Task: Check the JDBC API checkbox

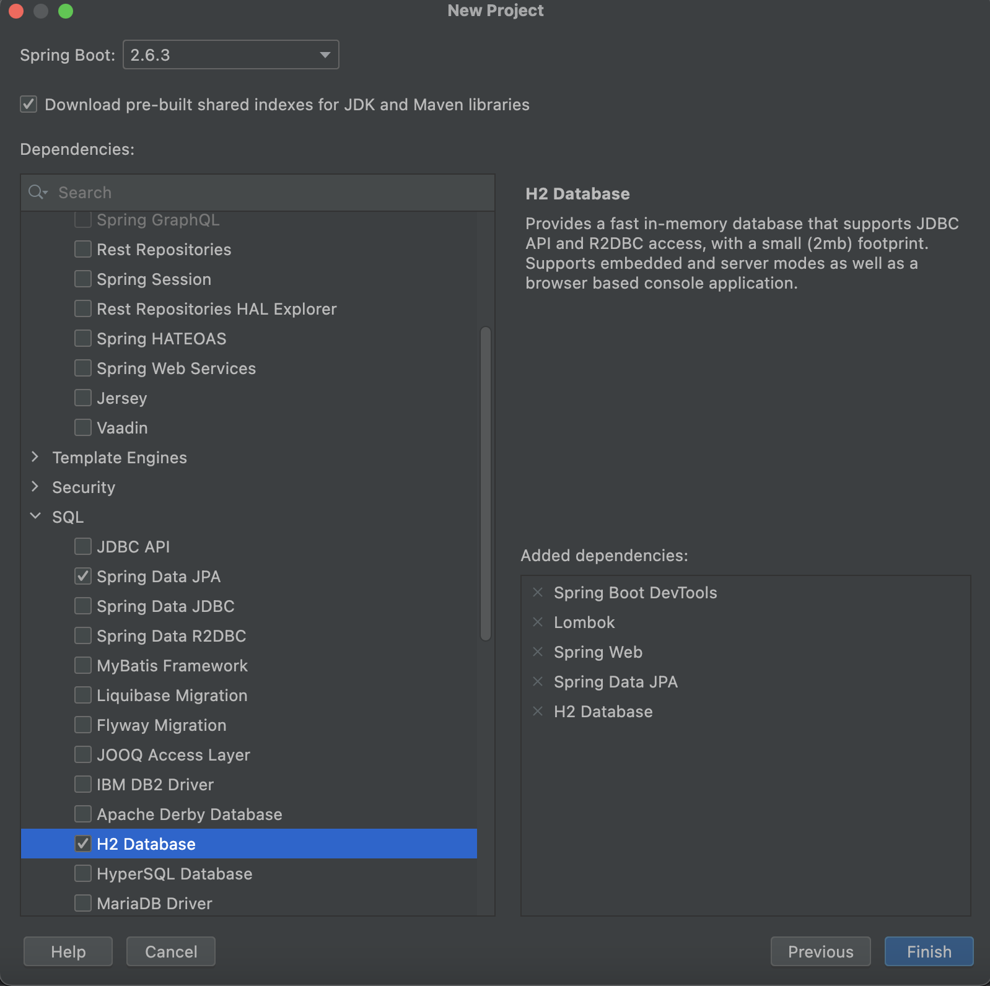Action: 83,546
